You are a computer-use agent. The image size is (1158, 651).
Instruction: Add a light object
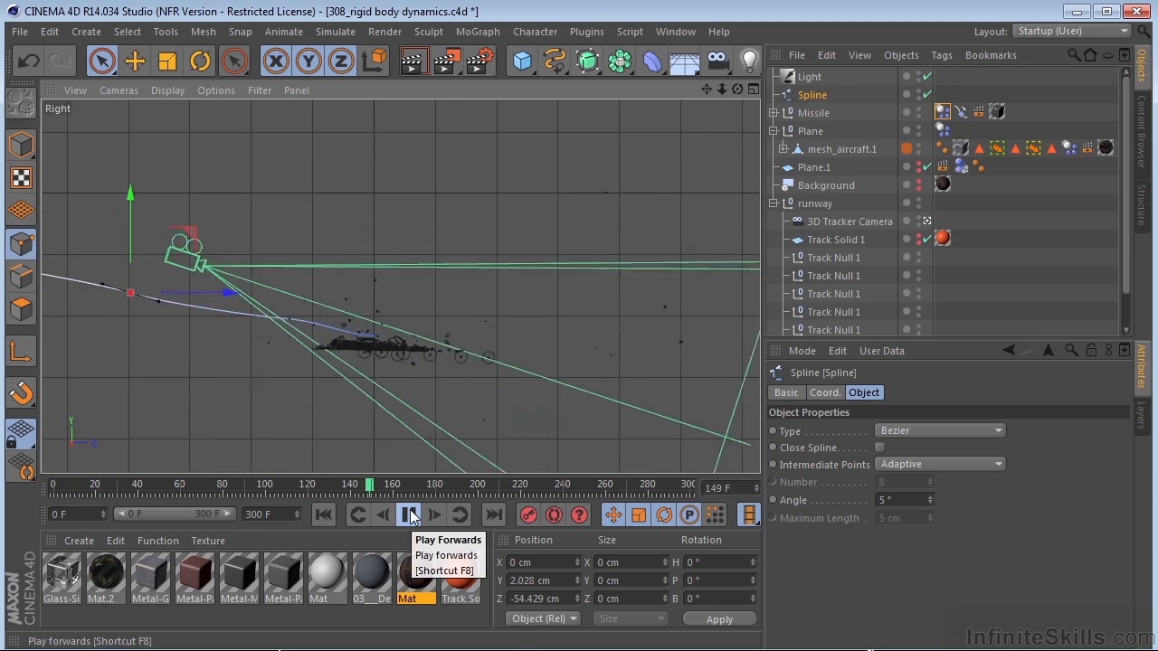749,61
